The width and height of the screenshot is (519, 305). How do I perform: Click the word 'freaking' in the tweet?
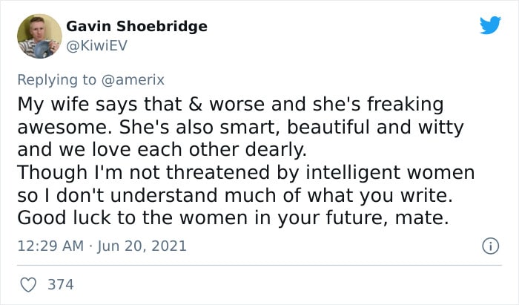point(406,105)
